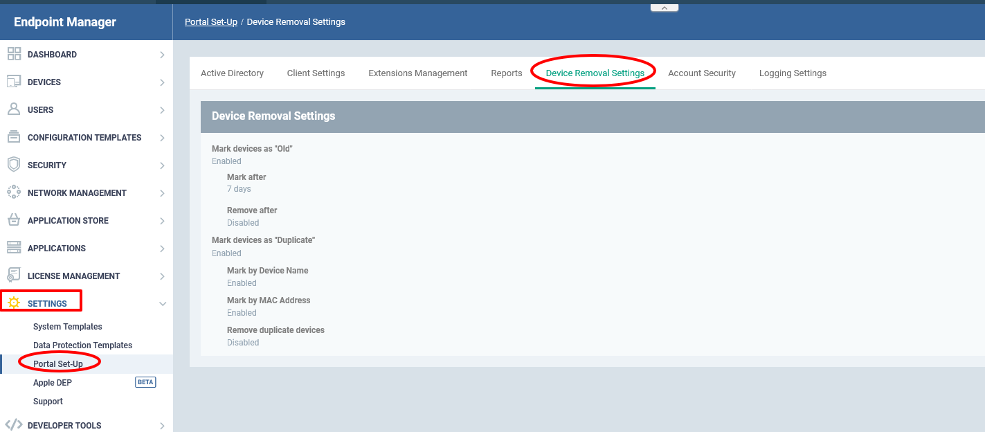Click the Devices menu label
985x432 pixels.
tap(44, 82)
